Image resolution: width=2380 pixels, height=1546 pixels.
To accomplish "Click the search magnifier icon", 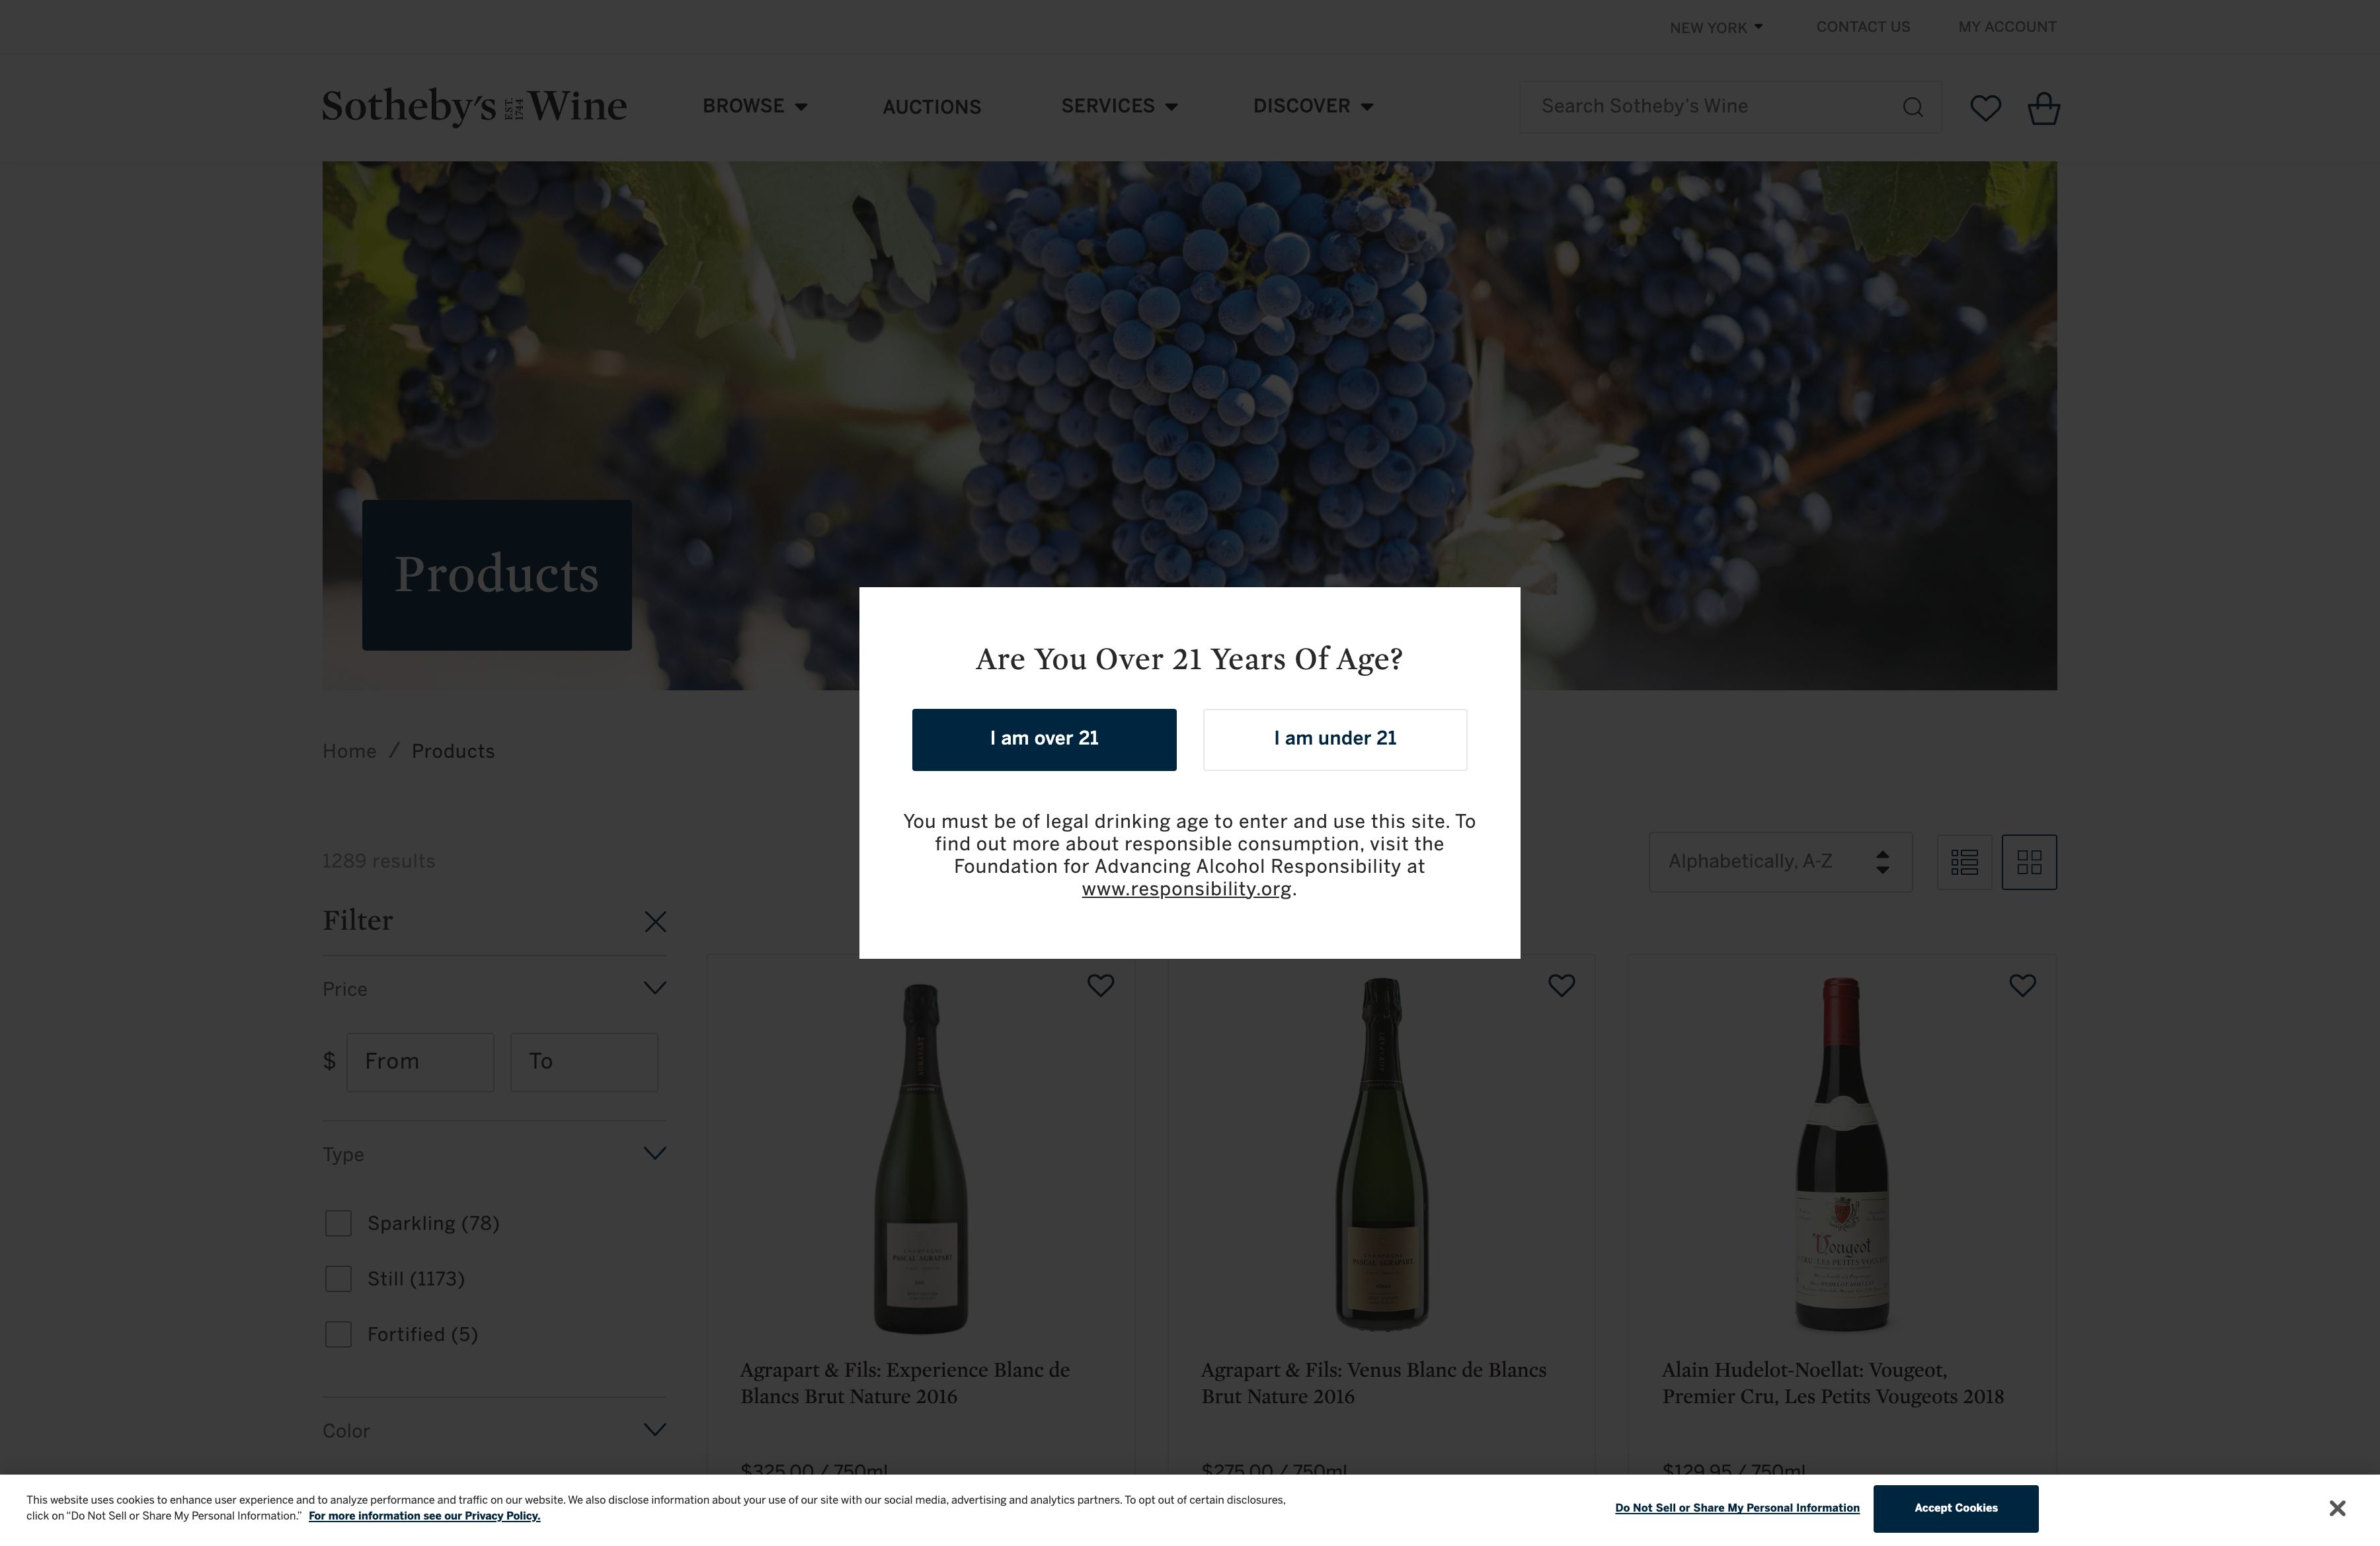I will tap(1912, 107).
